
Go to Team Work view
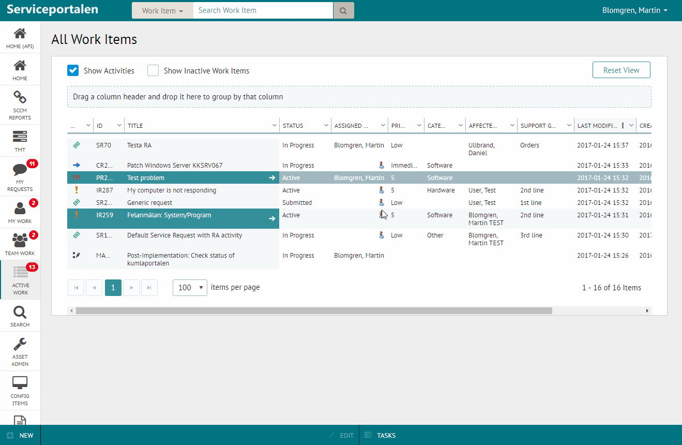(20, 244)
